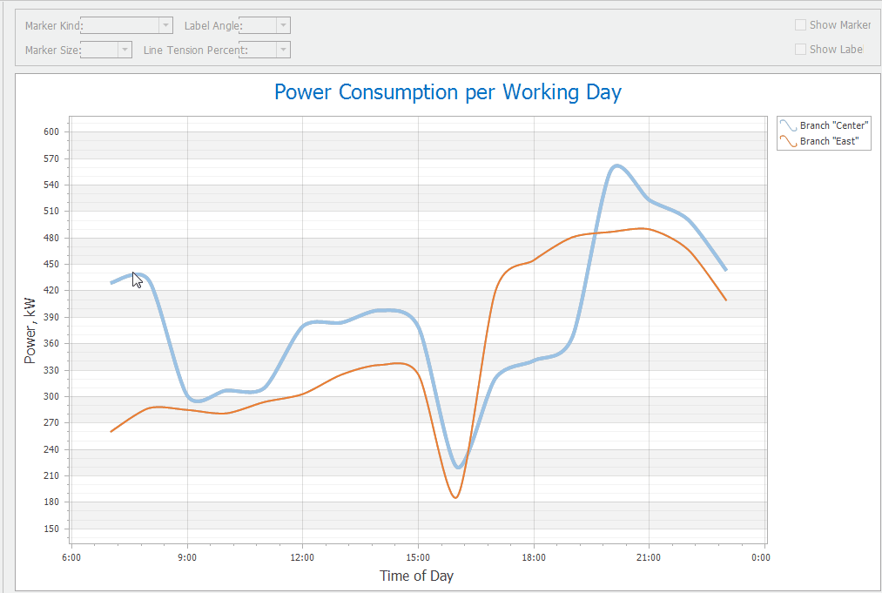Screen dimensions: 882x593
Task: Open the Marker Kind dropdown
Action: tap(165, 26)
